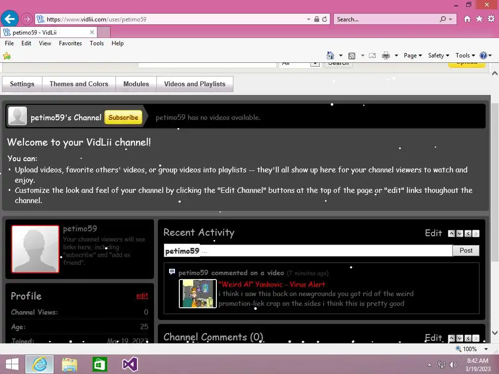The width and height of the screenshot is (499, 374).
Task: Click Edit link in Recent Activity
Action: point(433,233)
